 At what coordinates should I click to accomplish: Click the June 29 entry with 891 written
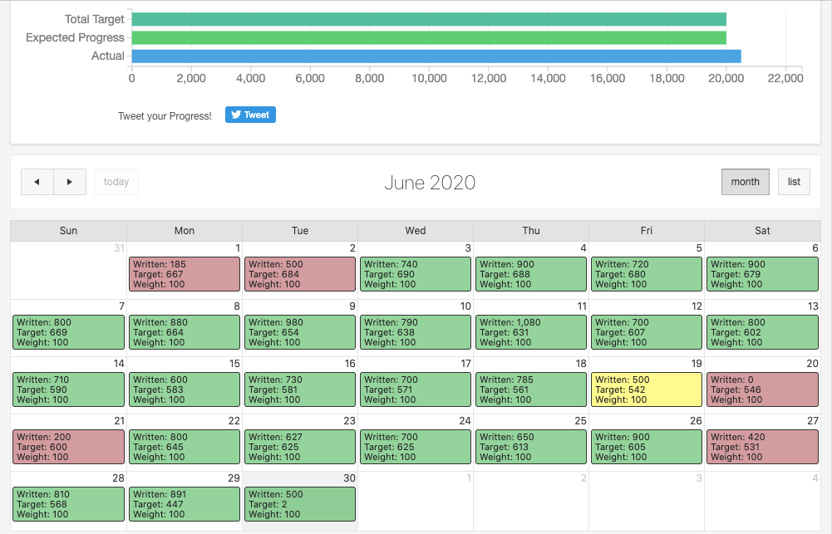[185, 504]
